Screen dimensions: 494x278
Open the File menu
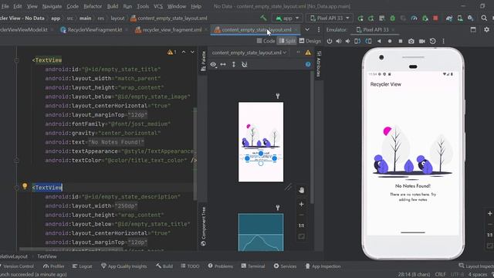point(5,6)
